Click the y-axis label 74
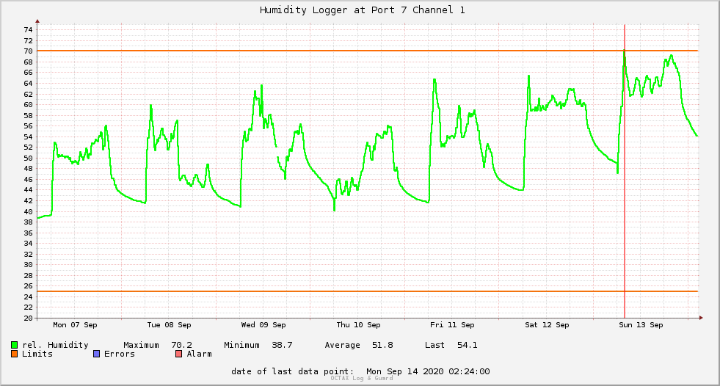This screenshot has width=720, height=386. pos(29,30)
